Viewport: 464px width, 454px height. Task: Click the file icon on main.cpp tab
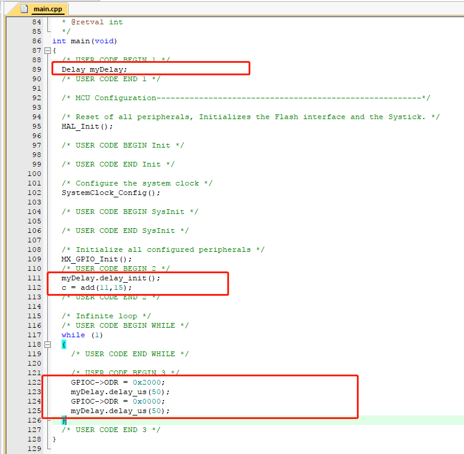25,9
